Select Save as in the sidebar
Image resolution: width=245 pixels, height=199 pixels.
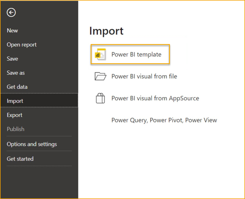(x=16, y=73)
